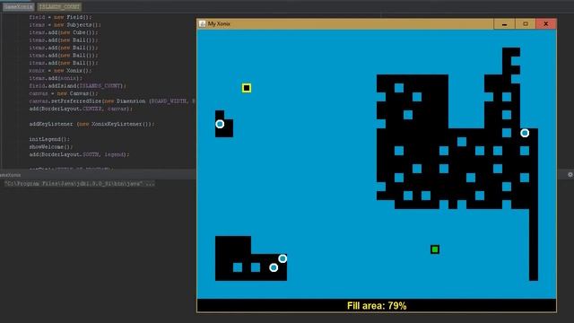Image resolution: width=574 pixels, height=323 pixels.
Task: Click code line "field = new Field();"
Action: pyautogui.click(x=60, y=17)
